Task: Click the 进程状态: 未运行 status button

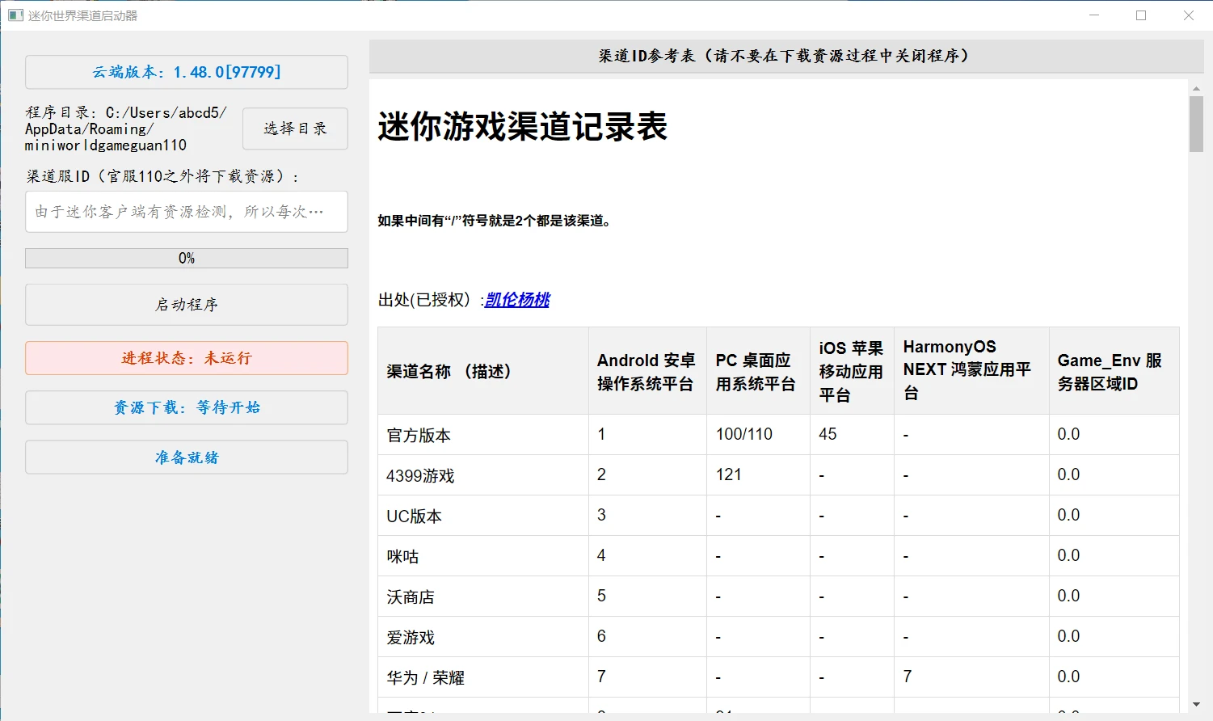Action: (x=187, y=358)
